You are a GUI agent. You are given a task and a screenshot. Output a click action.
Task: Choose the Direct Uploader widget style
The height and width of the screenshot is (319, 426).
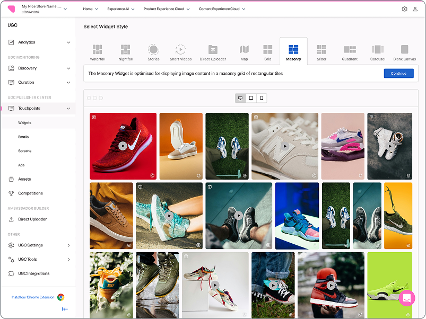point(213,52)
